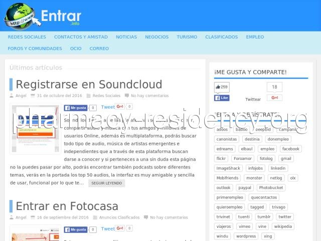
Task: Select the Ocio menu item
Action: 76,48
